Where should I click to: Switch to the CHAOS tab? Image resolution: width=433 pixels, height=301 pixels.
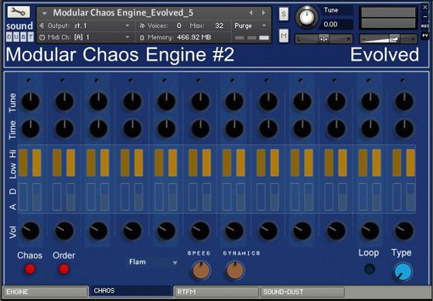(x=131, y=291)
